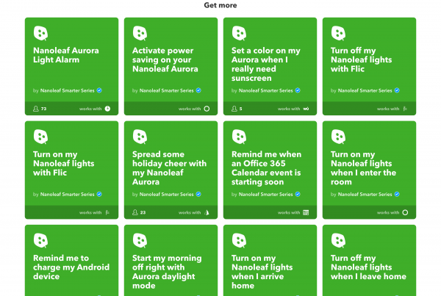Click Nanoleaf logo on Activate power saving card
This screenshot has width=441, height=296.
point(140,33)
